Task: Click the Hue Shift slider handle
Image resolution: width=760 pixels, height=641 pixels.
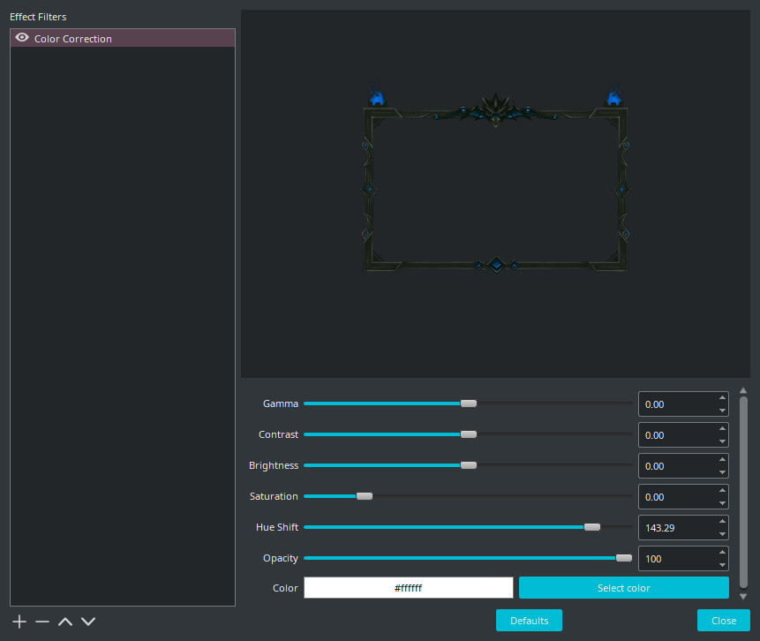Action: click(x=591, y=527)
